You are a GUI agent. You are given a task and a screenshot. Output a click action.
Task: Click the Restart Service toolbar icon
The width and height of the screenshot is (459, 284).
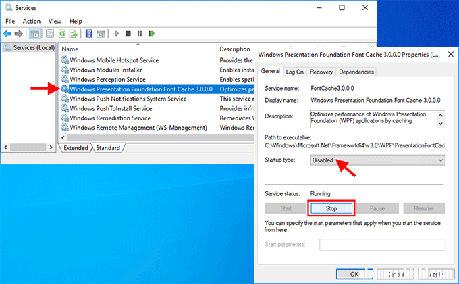[x=152, y=33]
